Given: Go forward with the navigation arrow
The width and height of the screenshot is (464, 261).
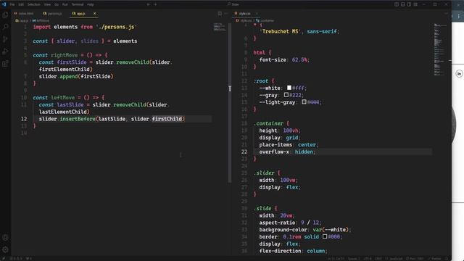Looking at the screenshot, I should (x=155, y=4).
